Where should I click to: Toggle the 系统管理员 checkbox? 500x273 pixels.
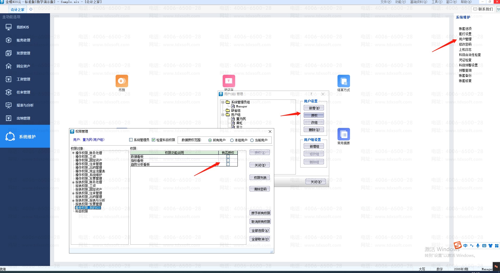[x=131, y=140]
